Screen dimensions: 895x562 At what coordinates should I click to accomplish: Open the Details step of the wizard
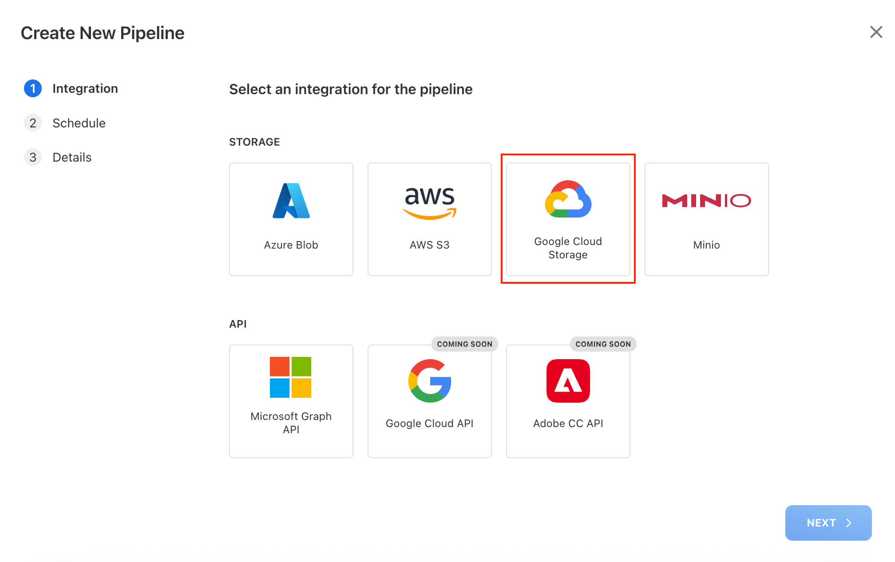[x=72, y=157]
